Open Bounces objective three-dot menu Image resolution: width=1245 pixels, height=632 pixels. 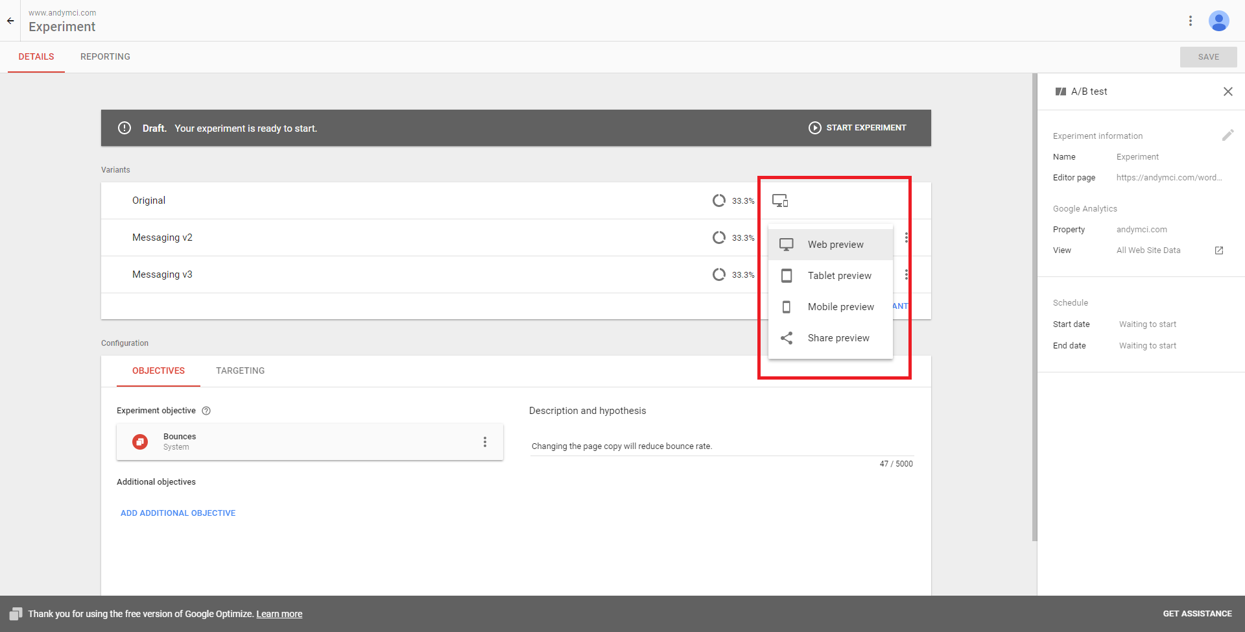click(484, 442)
